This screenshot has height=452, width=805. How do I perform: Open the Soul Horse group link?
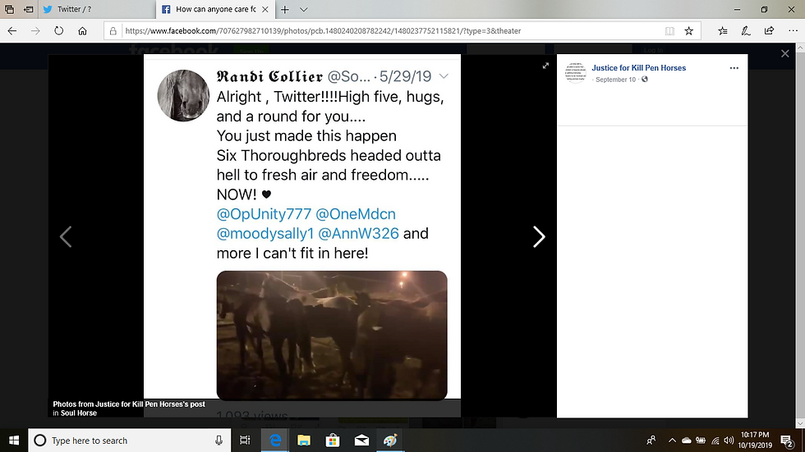click(x=79, y=413)
